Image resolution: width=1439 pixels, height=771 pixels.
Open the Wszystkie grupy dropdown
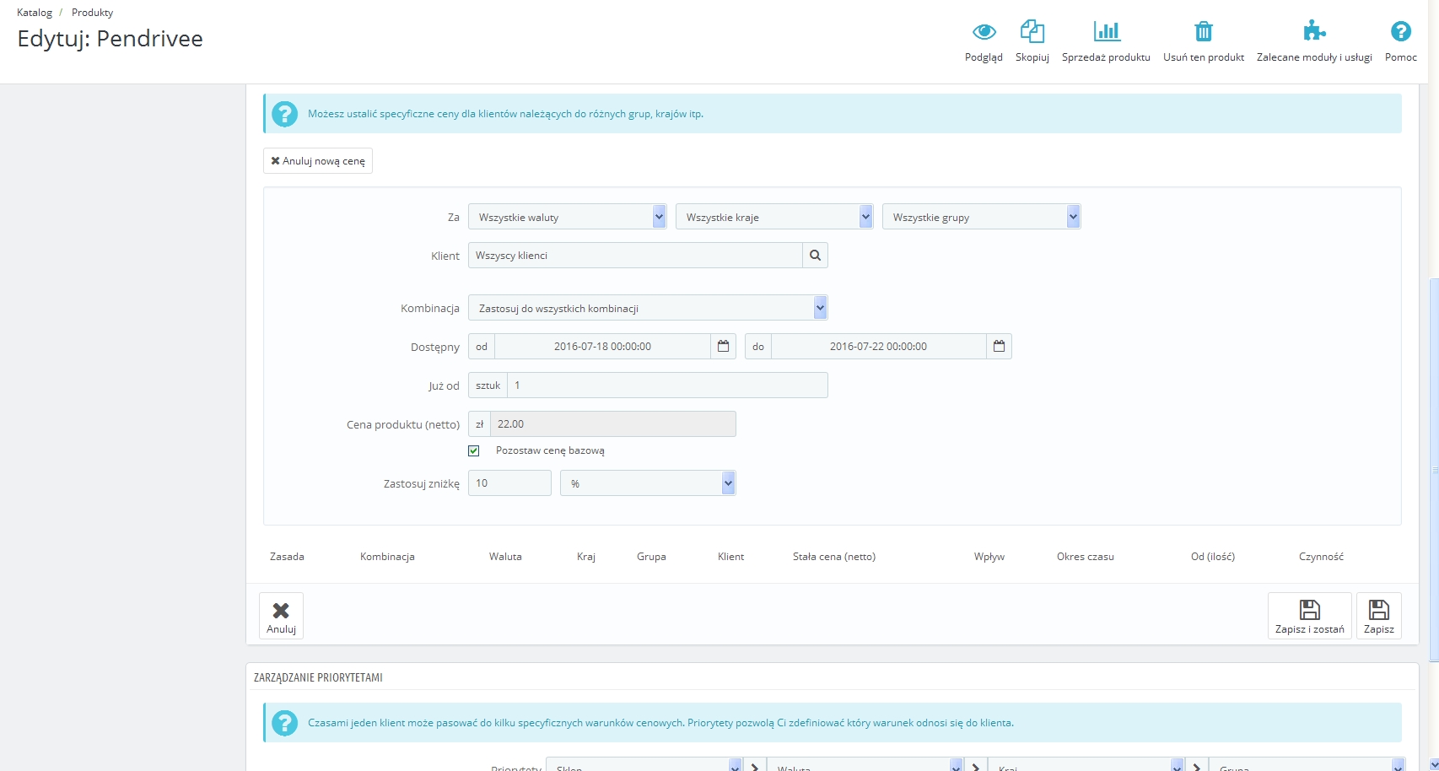[x=981, y=218]
